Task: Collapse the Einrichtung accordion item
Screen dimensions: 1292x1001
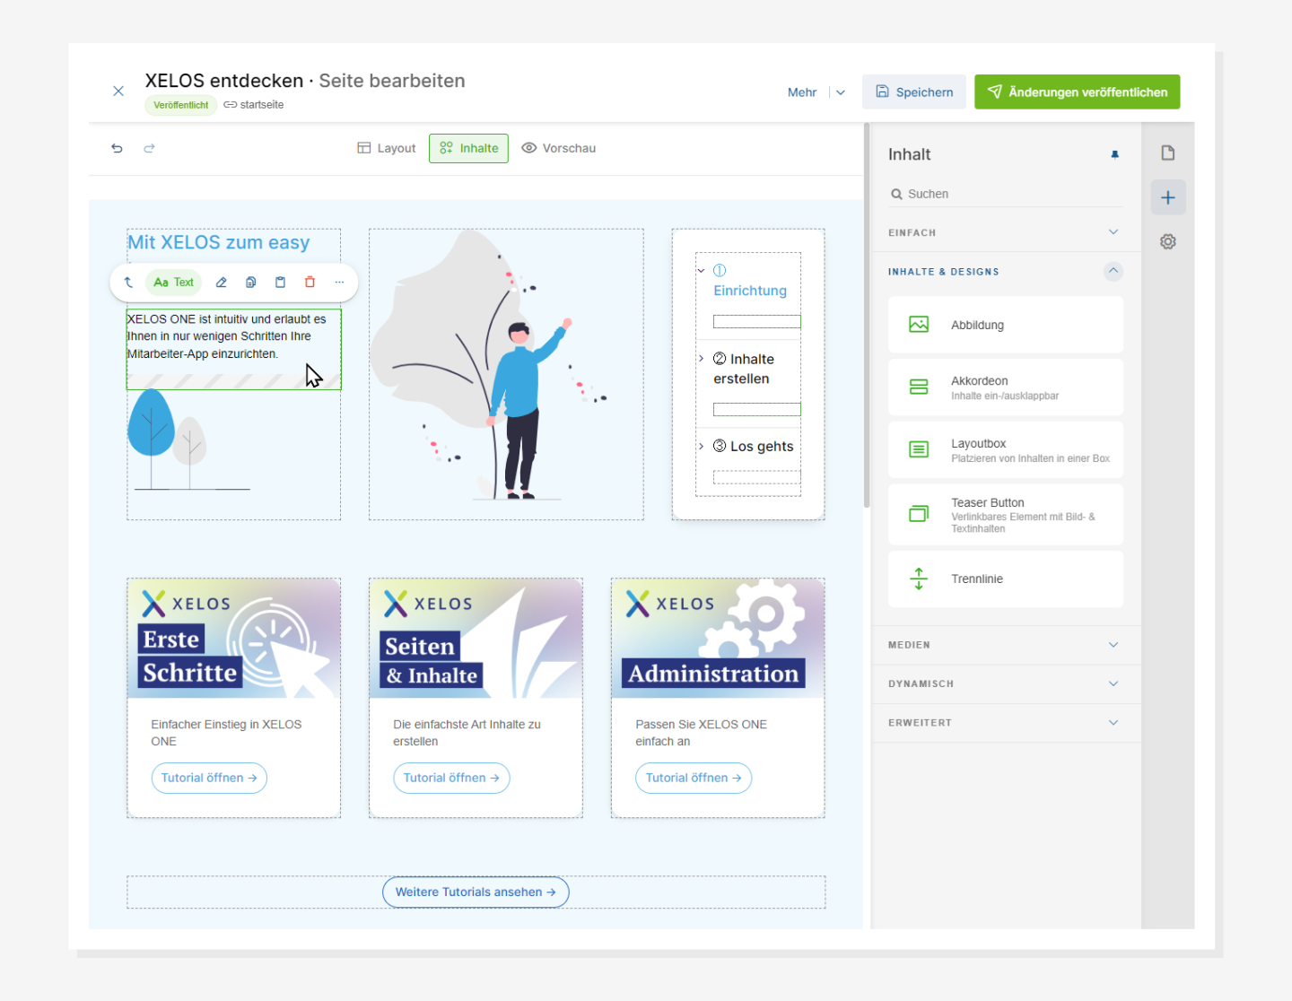Action: point(701,270)
